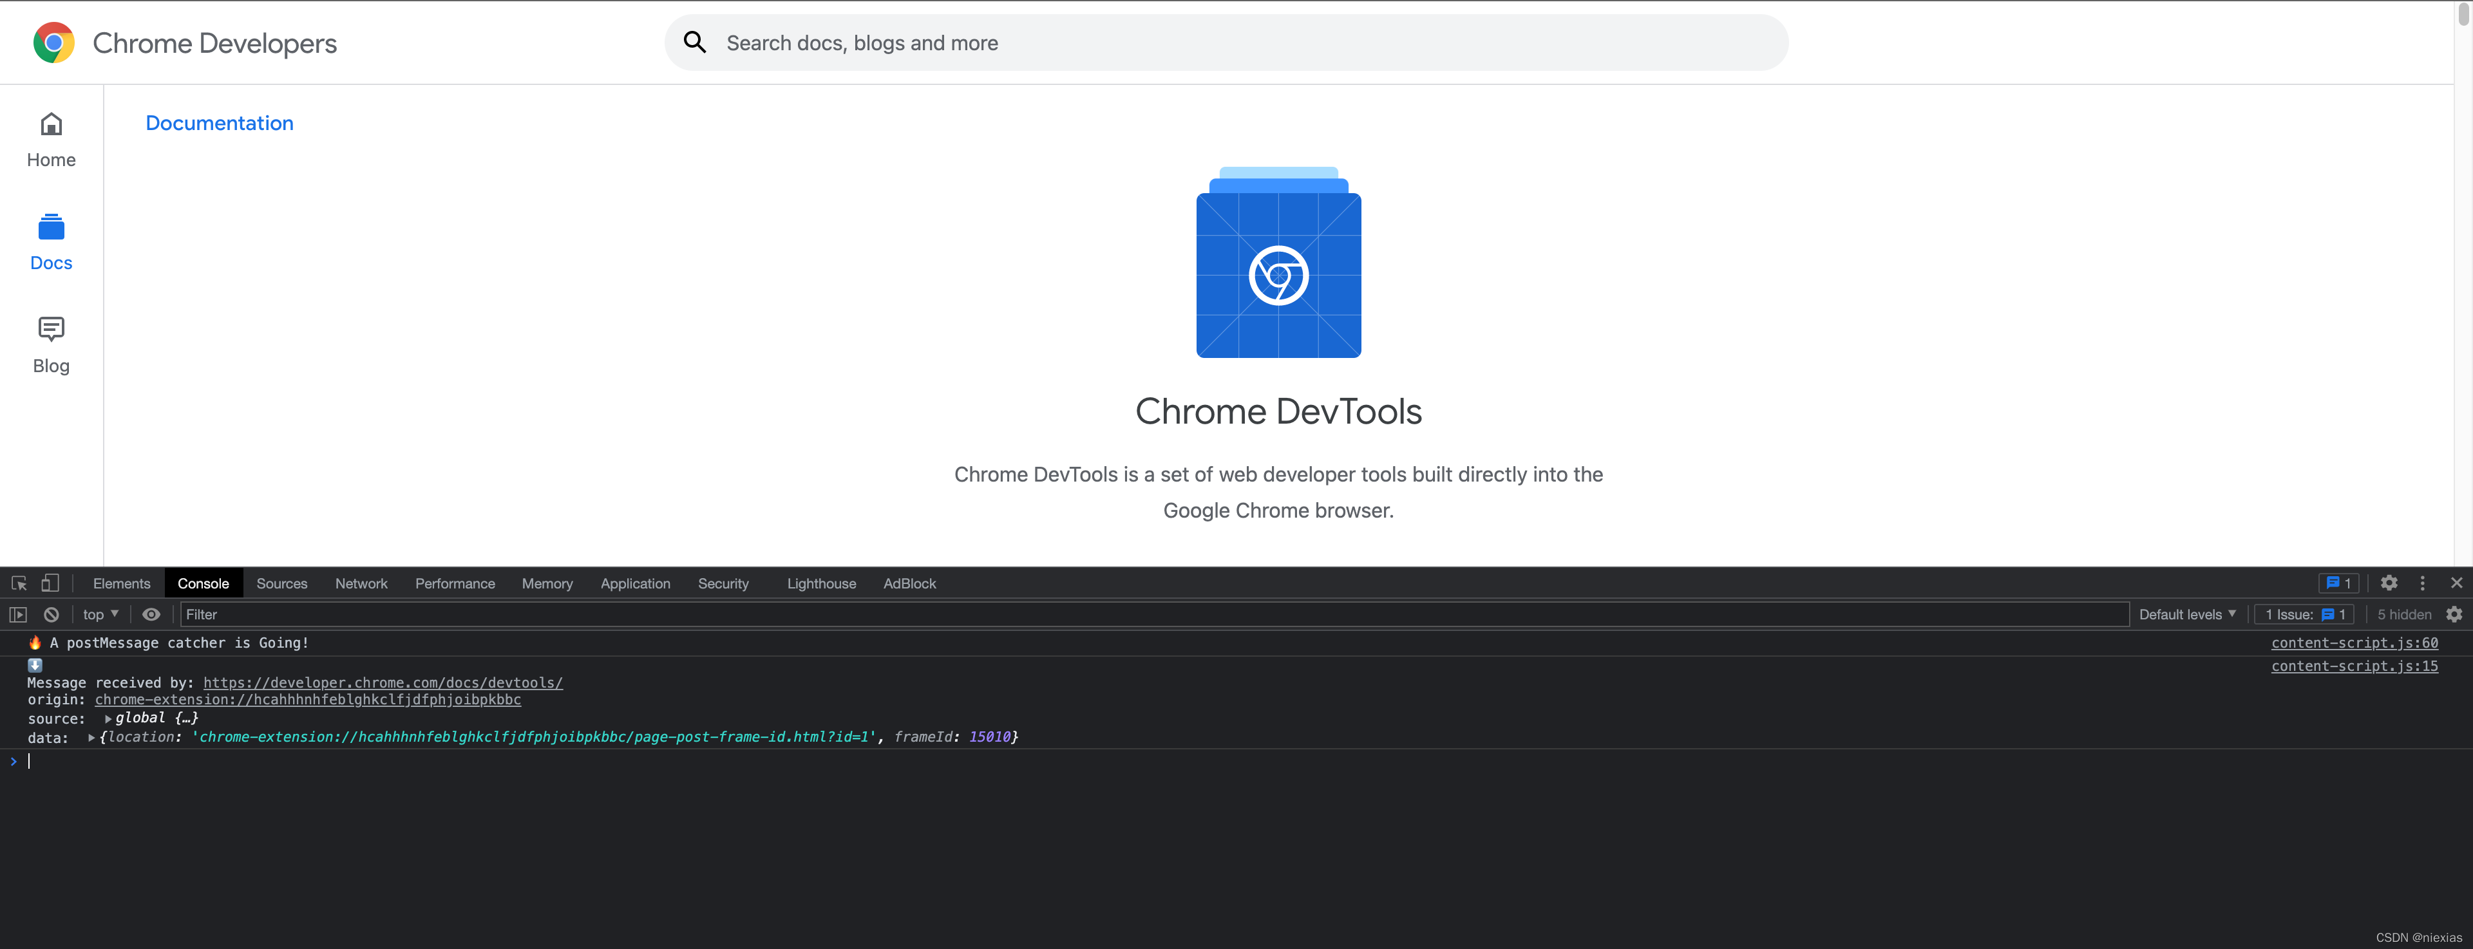Open the Documentation link
Image resolution: width=2473 pixels, height=949 pixels.
pos(219,123)
